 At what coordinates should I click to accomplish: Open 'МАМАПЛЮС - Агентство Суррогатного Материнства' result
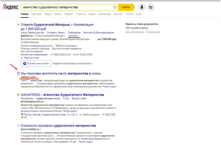[x=62, y=95]
